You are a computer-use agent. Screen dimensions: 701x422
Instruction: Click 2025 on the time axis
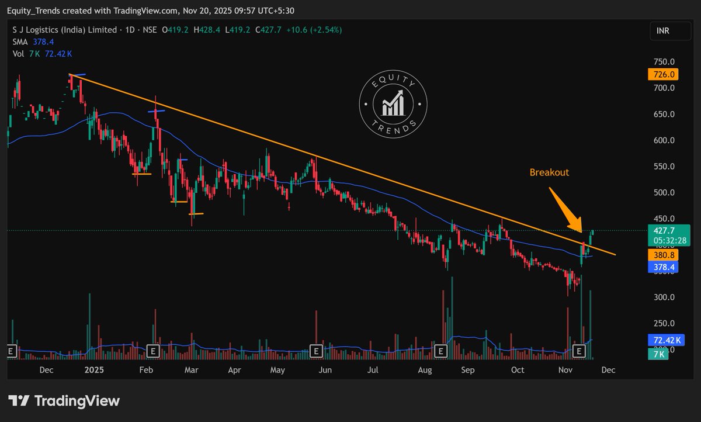(x=93, y=370)
